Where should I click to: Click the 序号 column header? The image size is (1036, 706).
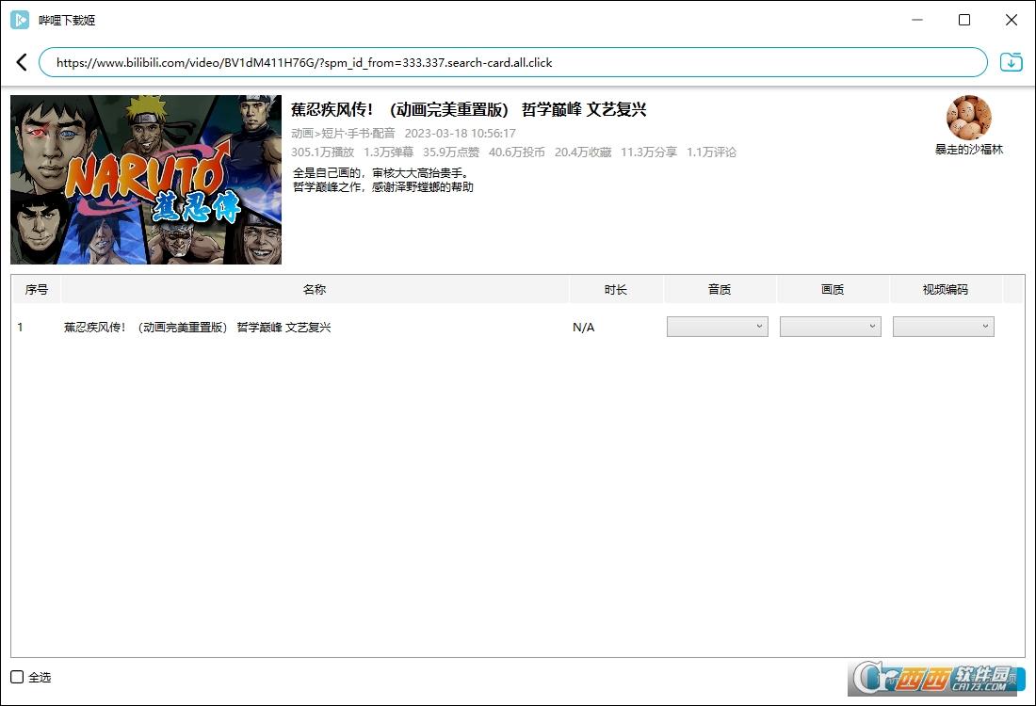(x=37, y=289)
